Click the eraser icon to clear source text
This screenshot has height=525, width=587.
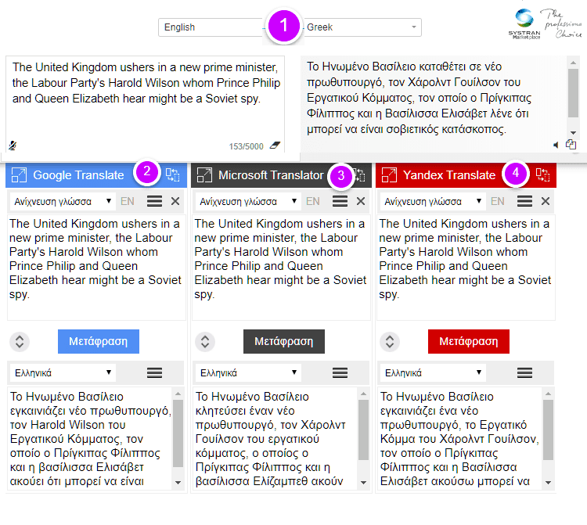pos(275,146)
